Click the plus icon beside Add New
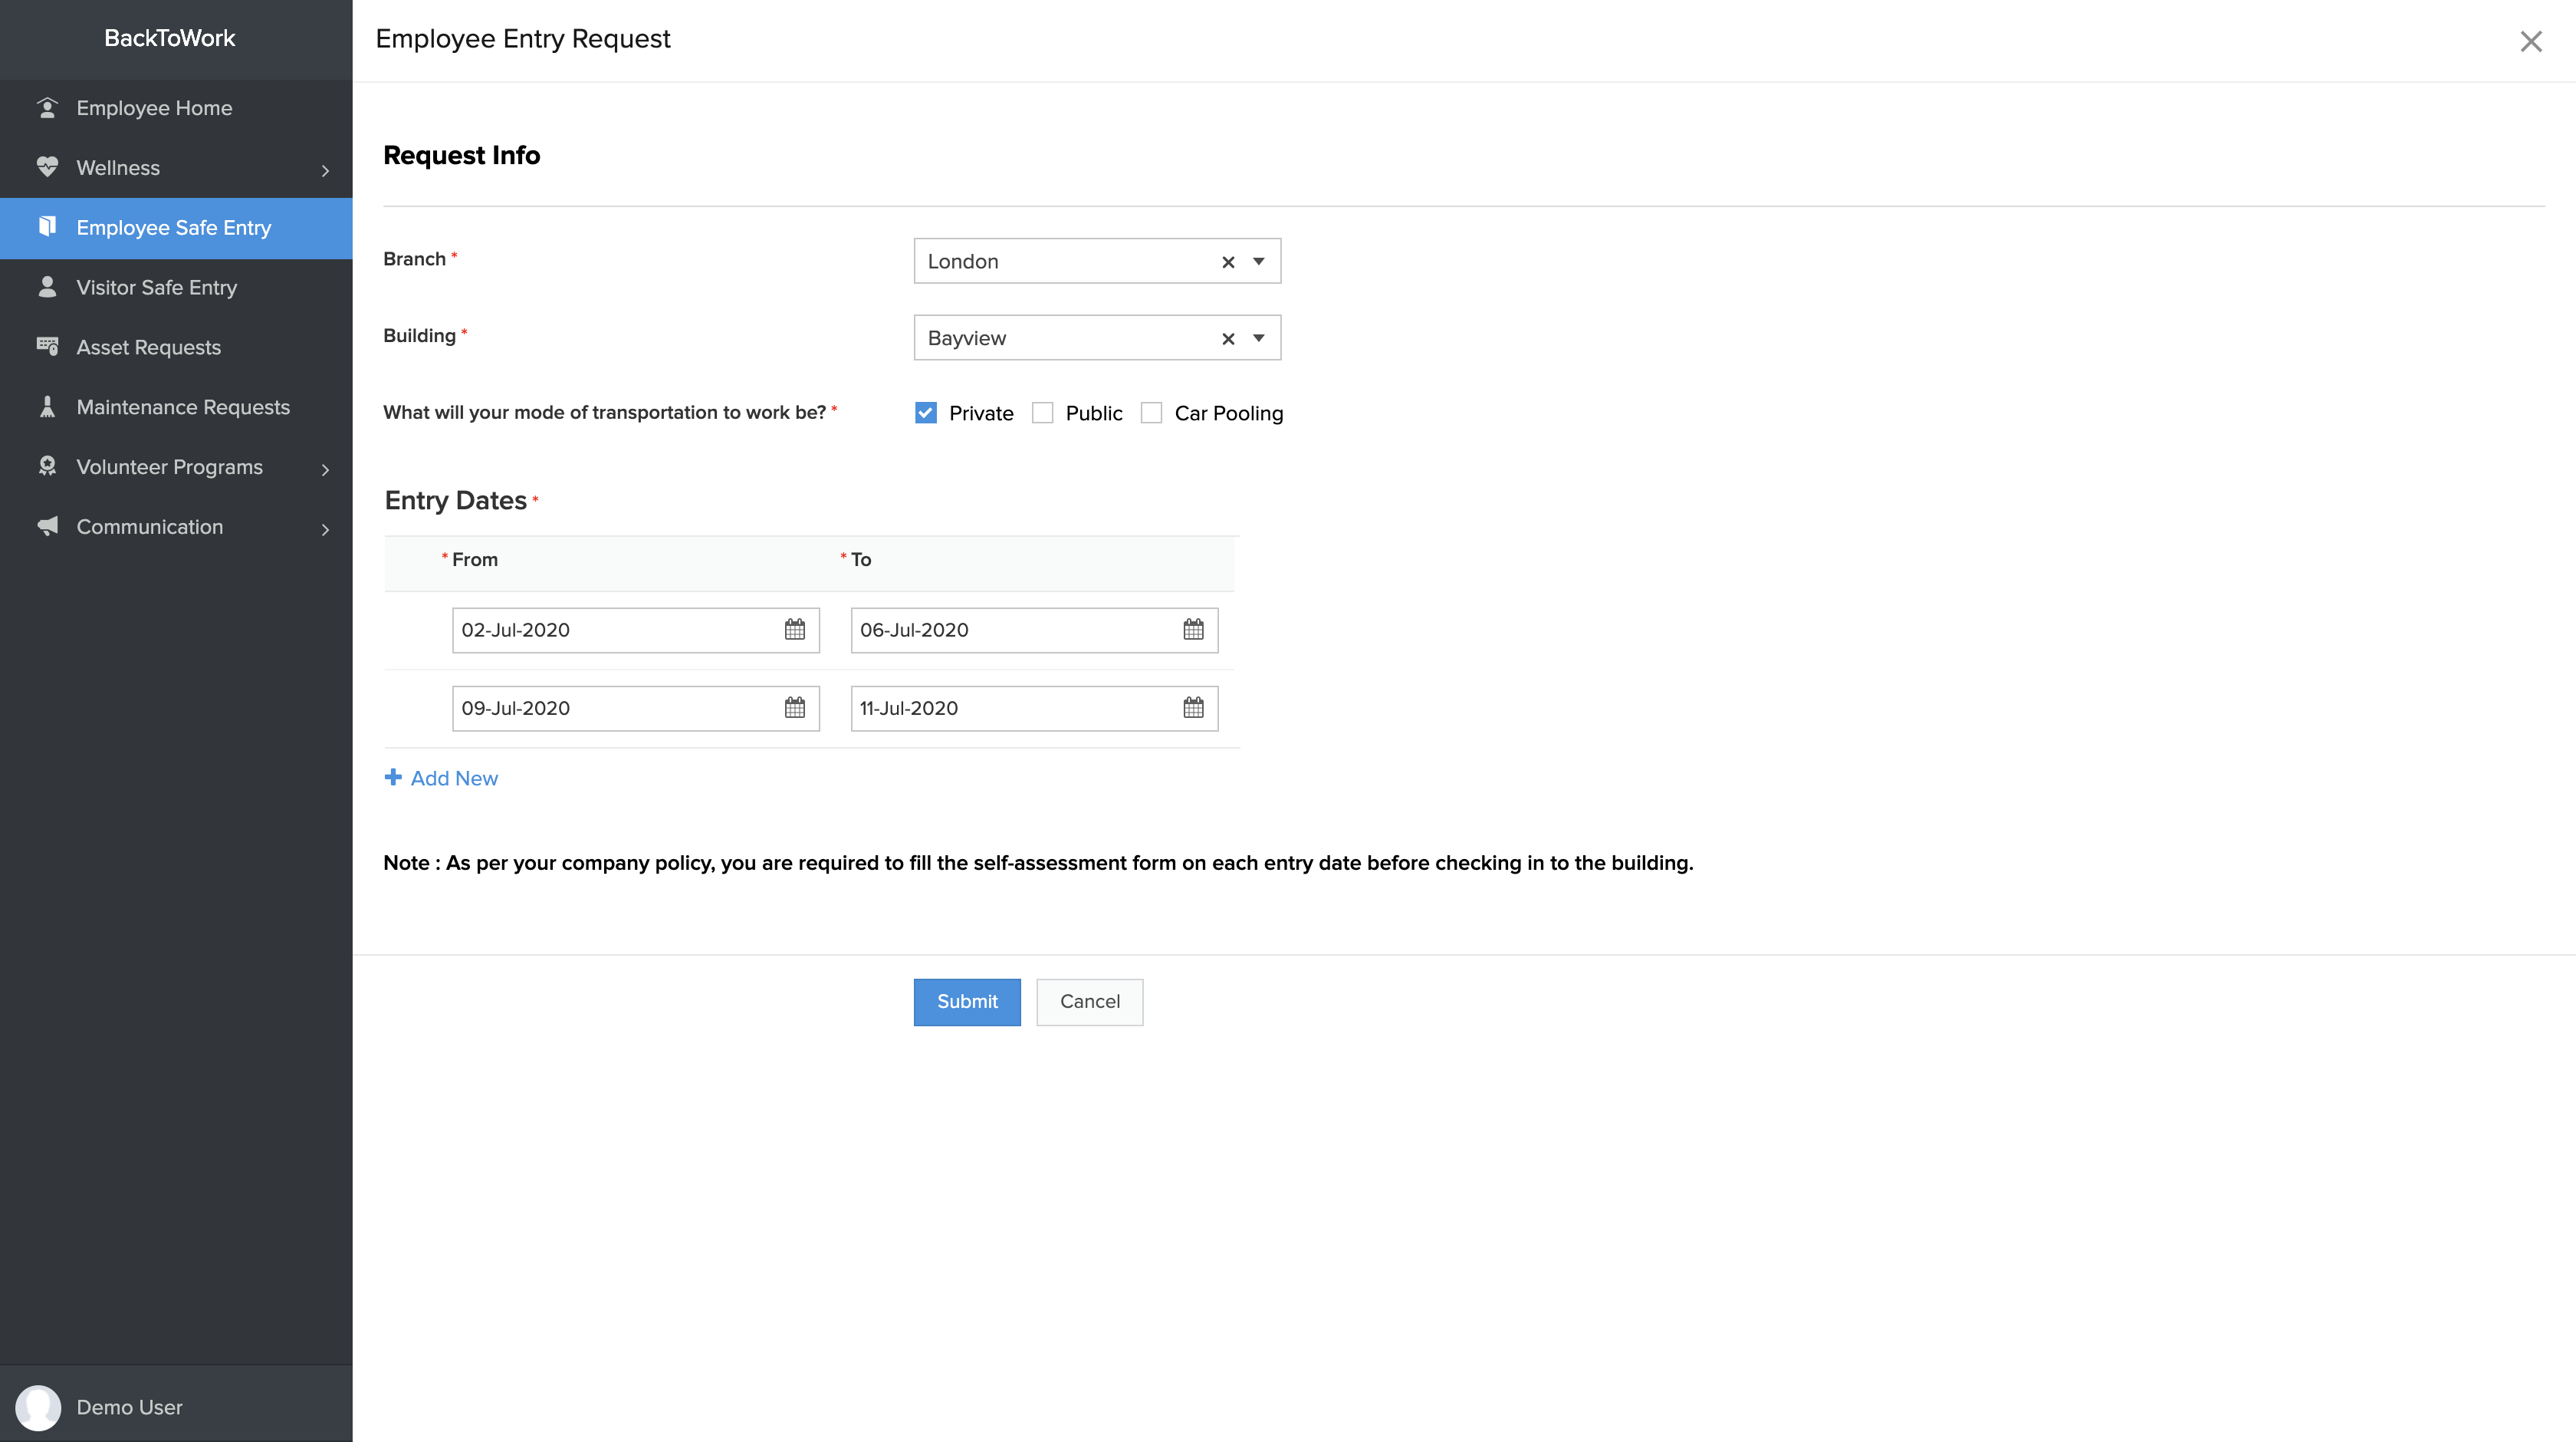The image size is (2576, 1442). pos(393,778)
